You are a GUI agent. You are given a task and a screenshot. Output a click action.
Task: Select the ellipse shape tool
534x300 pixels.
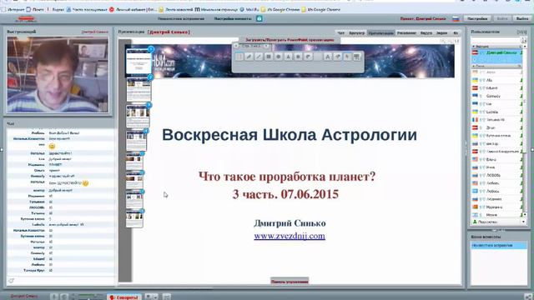[279, 57]
